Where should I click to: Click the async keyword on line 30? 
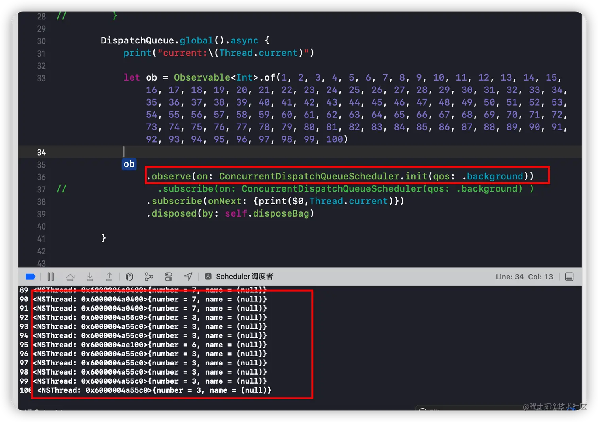pos(244,40)
